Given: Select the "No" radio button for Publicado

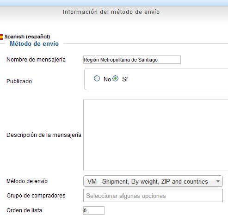Looking at the screenshot, I should point(97,79).
